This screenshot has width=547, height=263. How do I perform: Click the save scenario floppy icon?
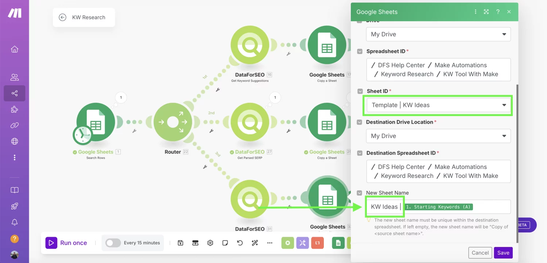point(181,243)
